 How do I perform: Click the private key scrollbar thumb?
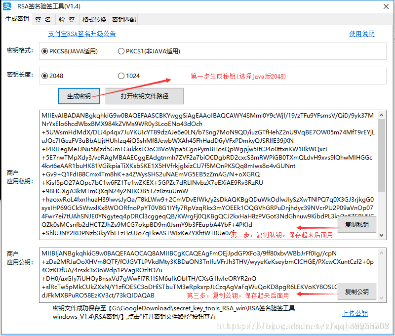coord(381,156)
